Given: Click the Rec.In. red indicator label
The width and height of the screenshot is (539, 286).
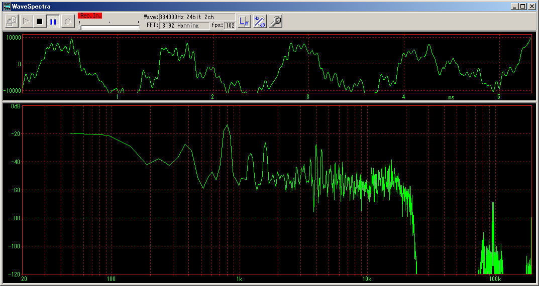Looking at the screenshot, I should pos(90,16).
